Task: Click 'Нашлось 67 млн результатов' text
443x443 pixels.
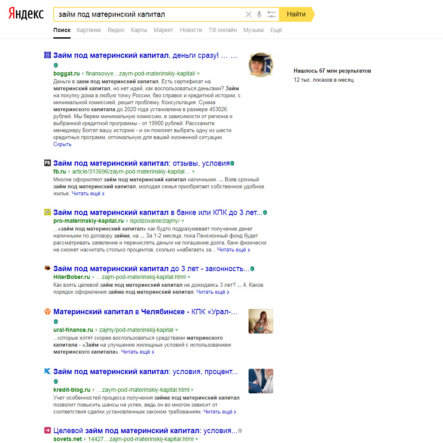Action: 332,71
